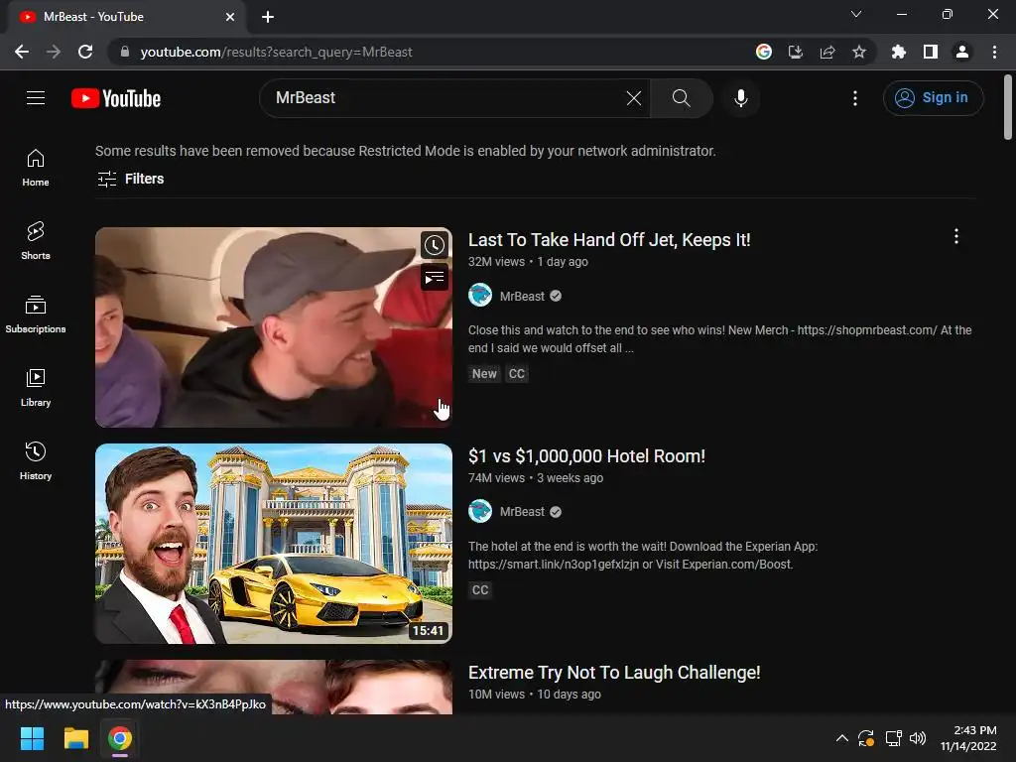This screenshot has height=762, width=1016.
Task: Open volume control in system tray
Action: click(x=918, y=738)
